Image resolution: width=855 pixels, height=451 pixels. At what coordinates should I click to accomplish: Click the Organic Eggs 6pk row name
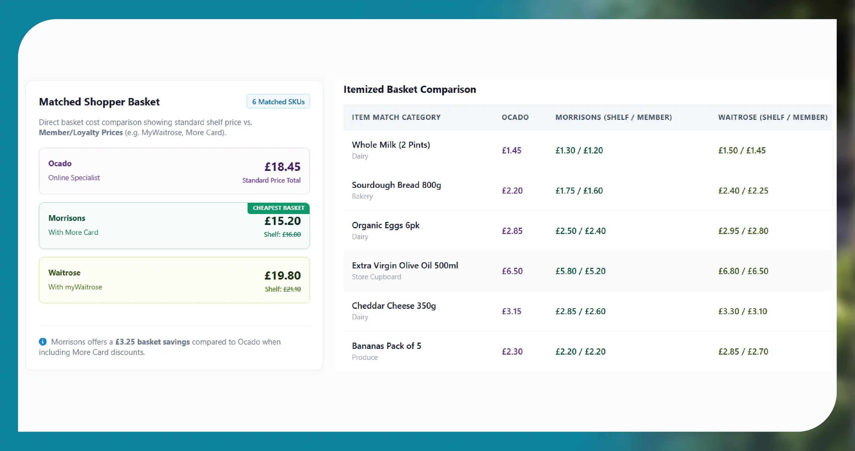point(386,225)
